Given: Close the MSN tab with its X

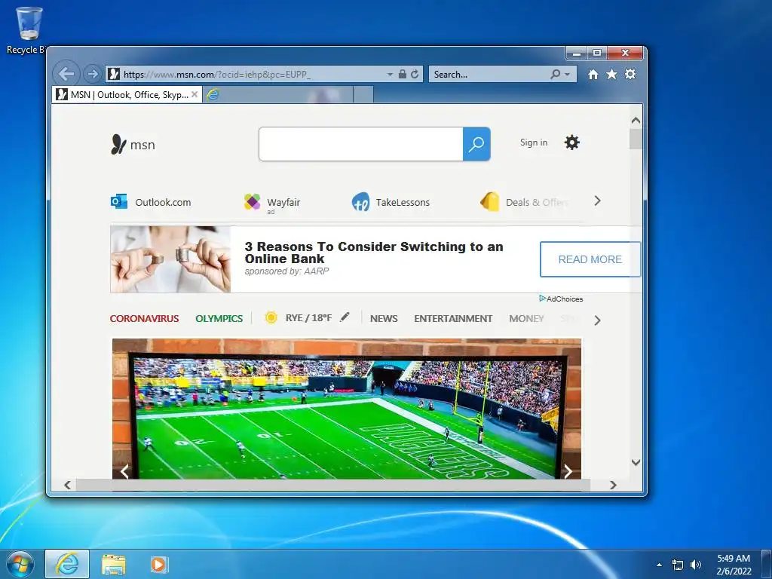Looking at the screenshot, I should pos(195,94).
